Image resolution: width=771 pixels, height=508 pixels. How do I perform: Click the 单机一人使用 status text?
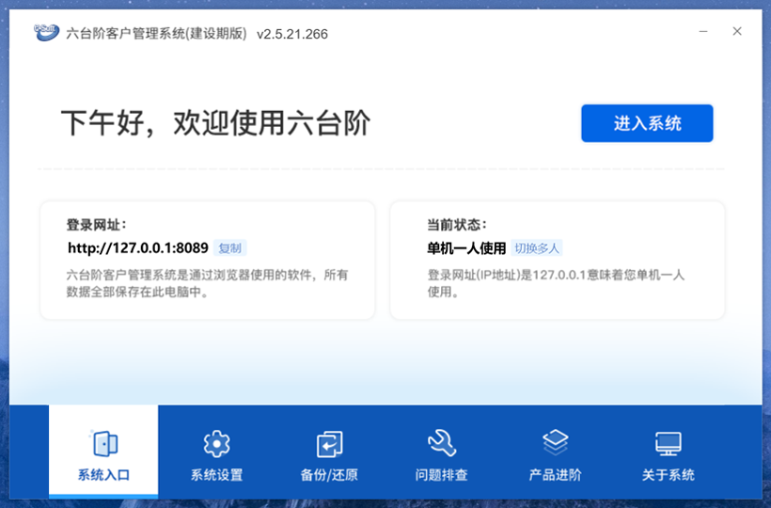(466, 248)
